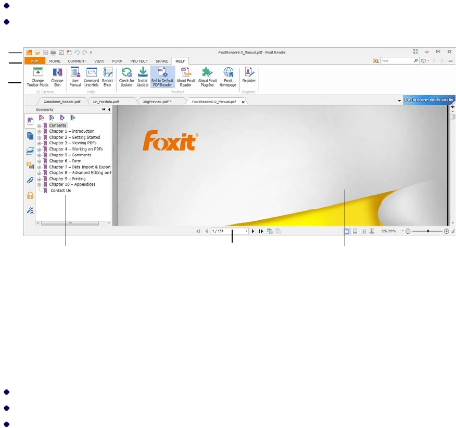This screenshot has width=456, height=428.
Task: Switch to the VIEW ribbon tab
Action: 99,61
